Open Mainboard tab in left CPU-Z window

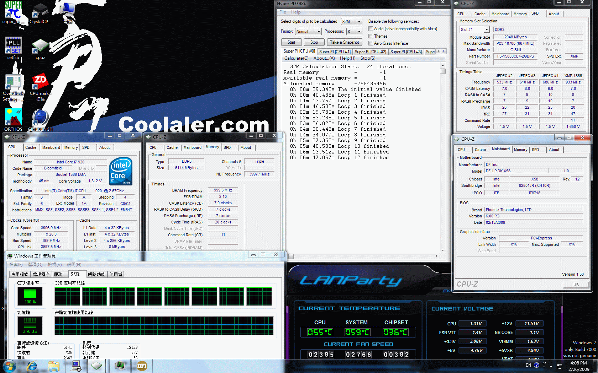tap(51, 147)
